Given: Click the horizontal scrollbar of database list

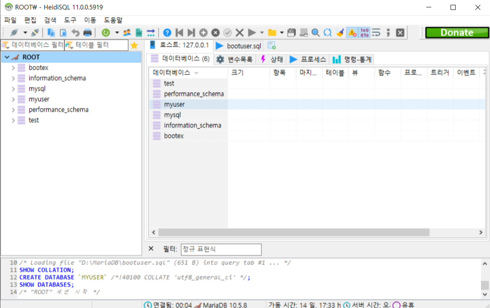Looking at the screenshot, I should 294,232.
